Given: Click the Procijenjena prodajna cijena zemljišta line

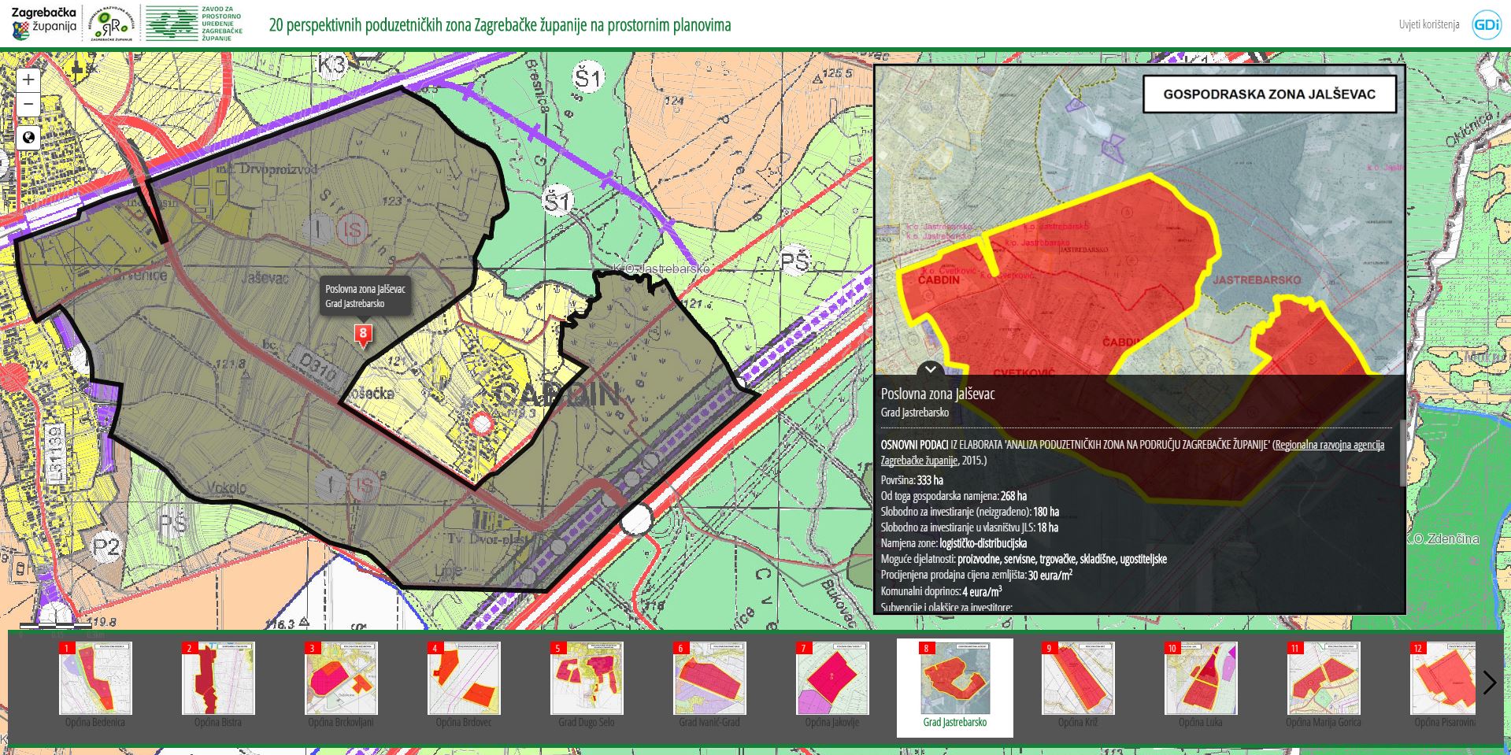Looking at the screenshot, I should 976,575.
